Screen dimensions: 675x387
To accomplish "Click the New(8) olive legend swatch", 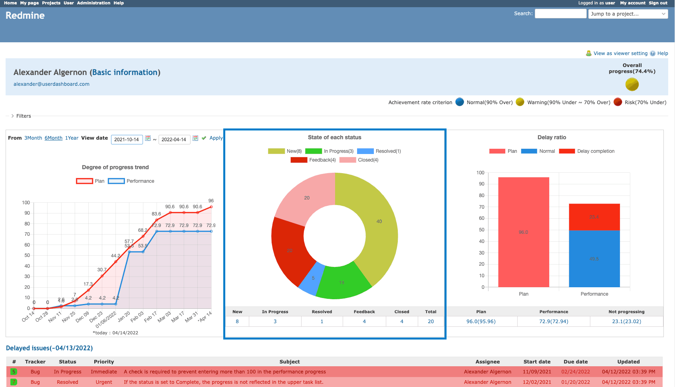I will 276,151.
